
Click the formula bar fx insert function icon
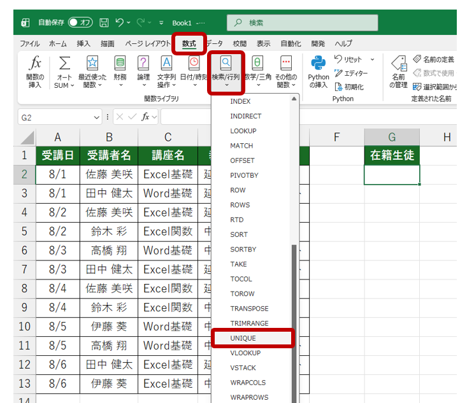[145, 117]
